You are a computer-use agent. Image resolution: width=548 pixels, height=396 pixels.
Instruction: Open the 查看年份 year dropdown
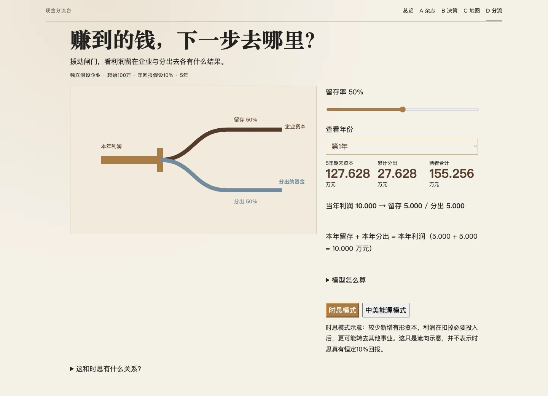[x=402, y=146]
